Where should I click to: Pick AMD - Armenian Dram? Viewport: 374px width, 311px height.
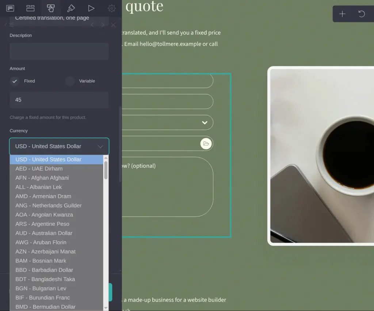coord(56,196)
